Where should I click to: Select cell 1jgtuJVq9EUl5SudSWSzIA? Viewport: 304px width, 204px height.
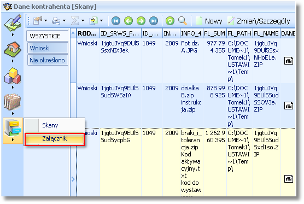pos(120,106)
